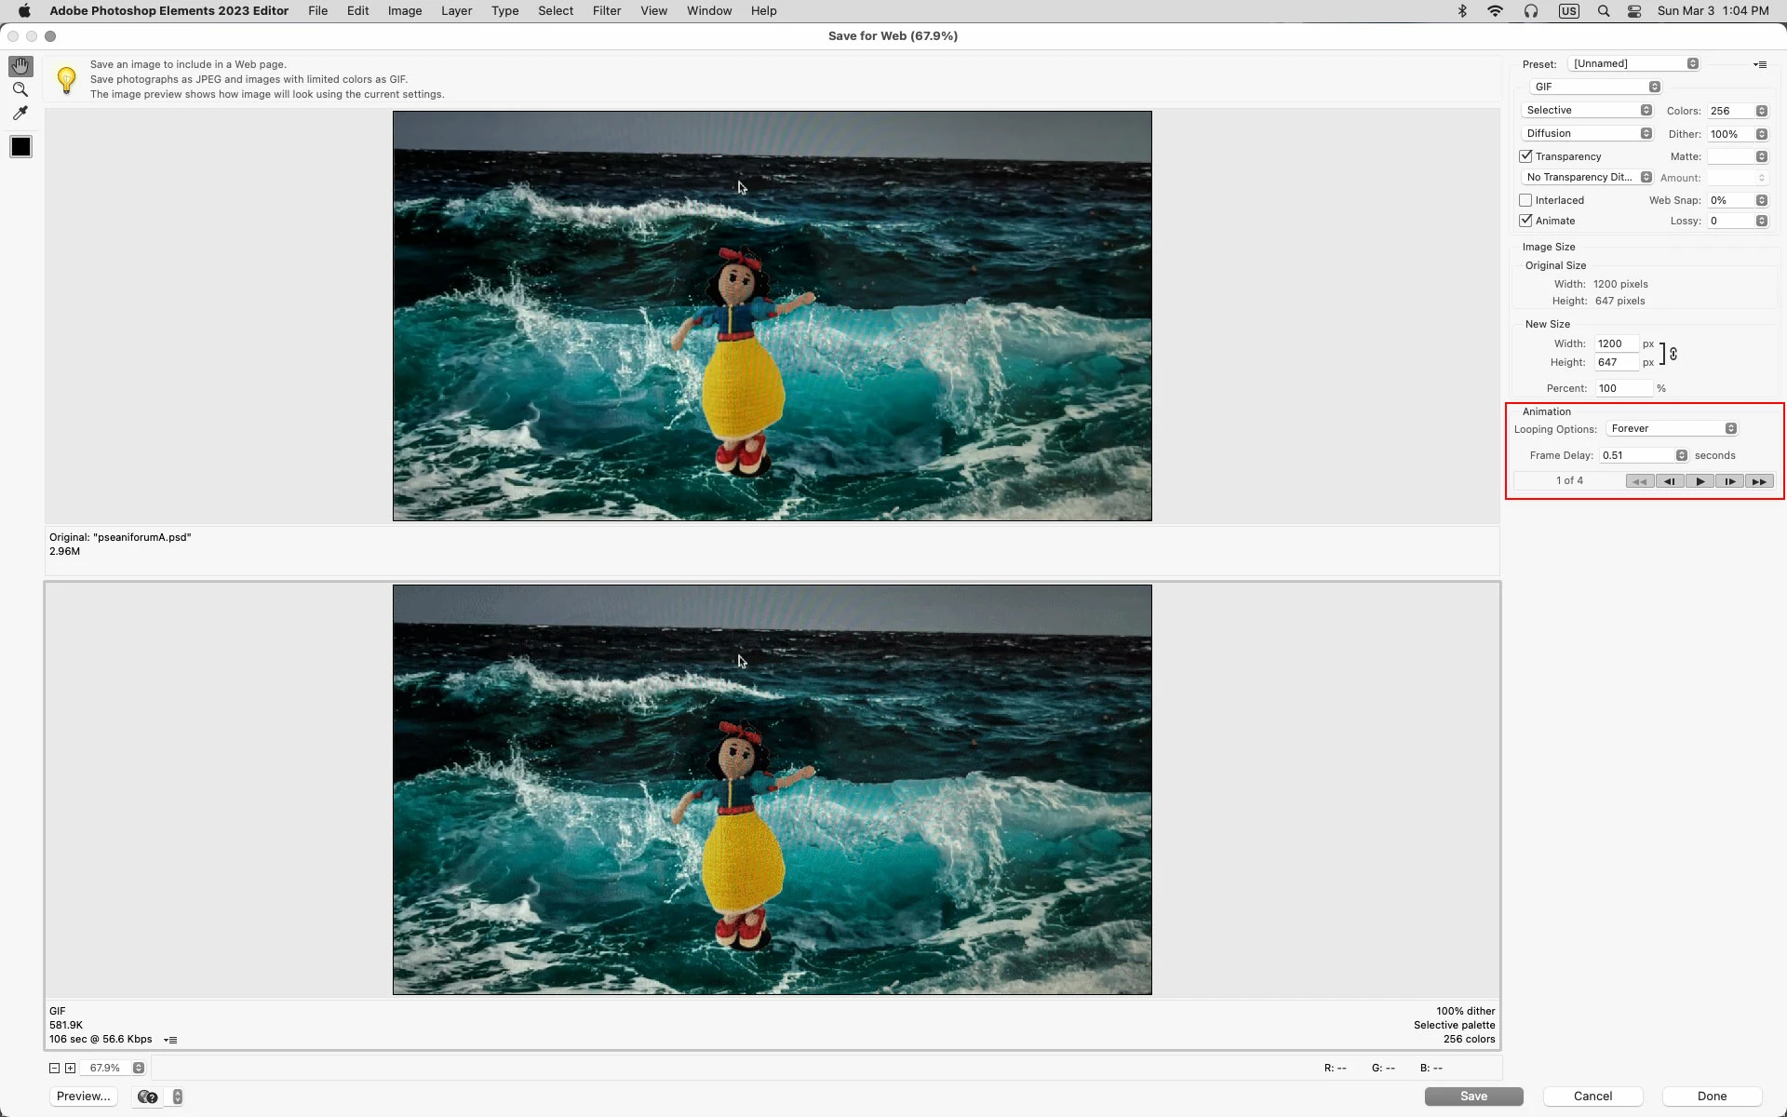Expand the Selective color palette dropdown

pos(1587,110)
